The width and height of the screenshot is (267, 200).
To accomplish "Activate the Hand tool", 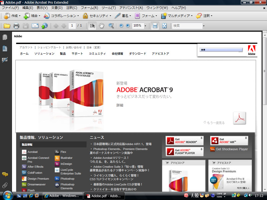I will click(x=101, y=26).
